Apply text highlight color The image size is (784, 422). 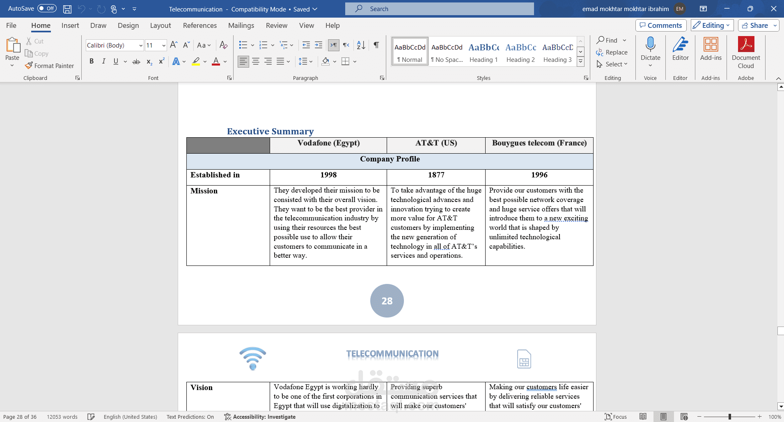coord(196,61)
